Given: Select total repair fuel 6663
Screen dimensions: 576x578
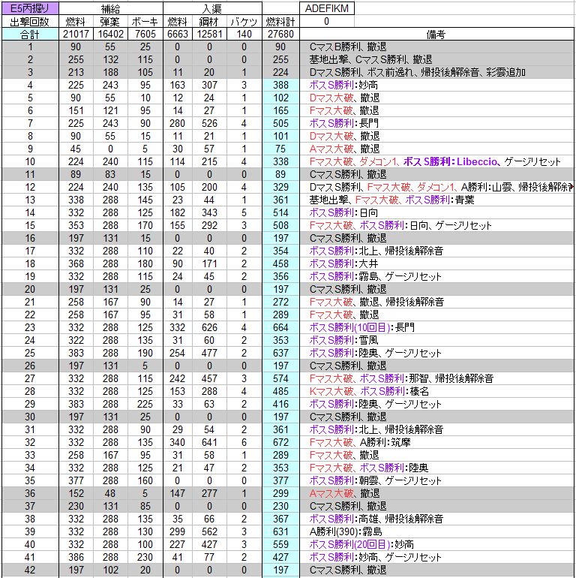Looking at the screenshot, I should 178,35.
